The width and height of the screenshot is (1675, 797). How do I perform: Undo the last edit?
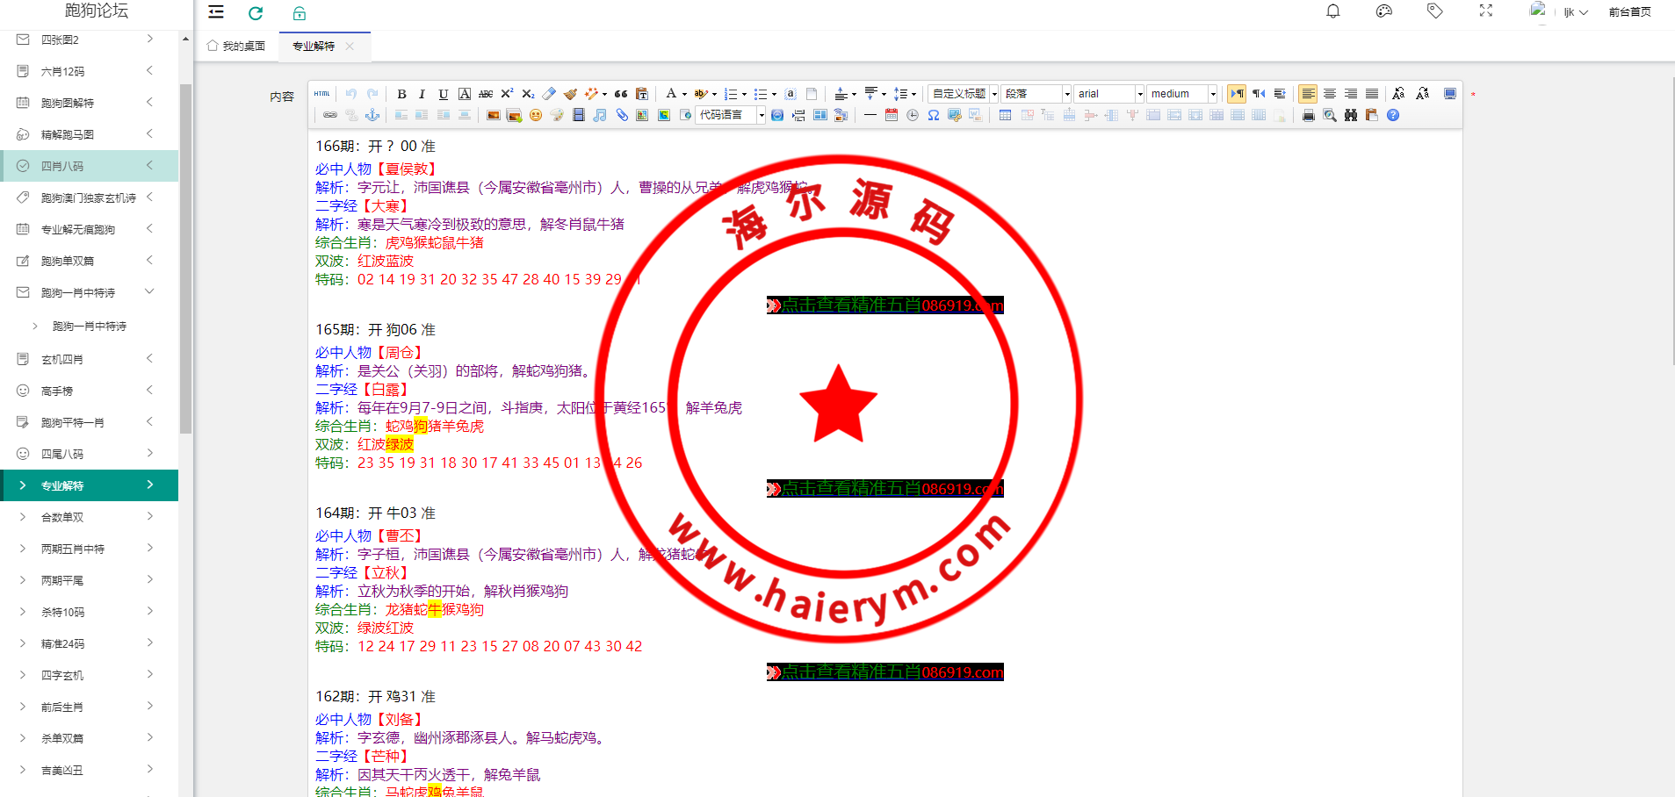click(x=350, y=93)
